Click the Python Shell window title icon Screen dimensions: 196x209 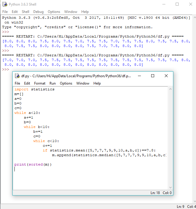tap(5, 4)
